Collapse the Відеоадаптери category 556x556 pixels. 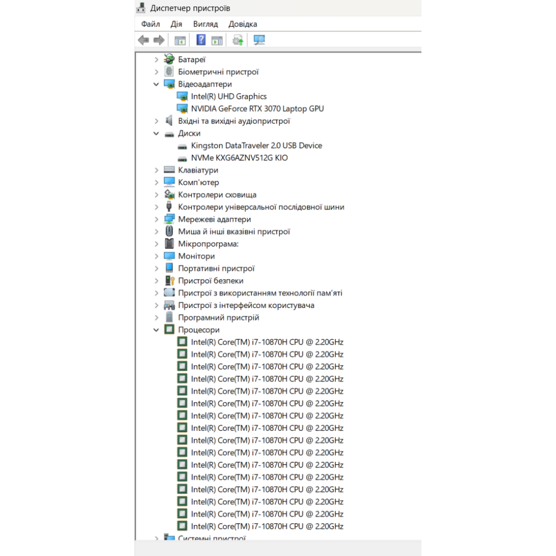click(x=156, y=85)
